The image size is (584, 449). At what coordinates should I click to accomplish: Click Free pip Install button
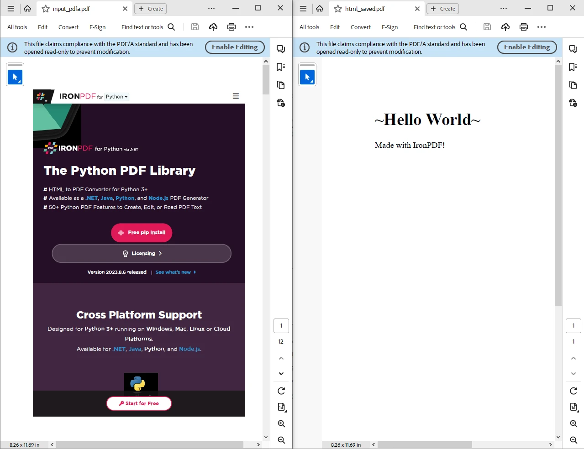pyautogui.click(x=142, y=233)
